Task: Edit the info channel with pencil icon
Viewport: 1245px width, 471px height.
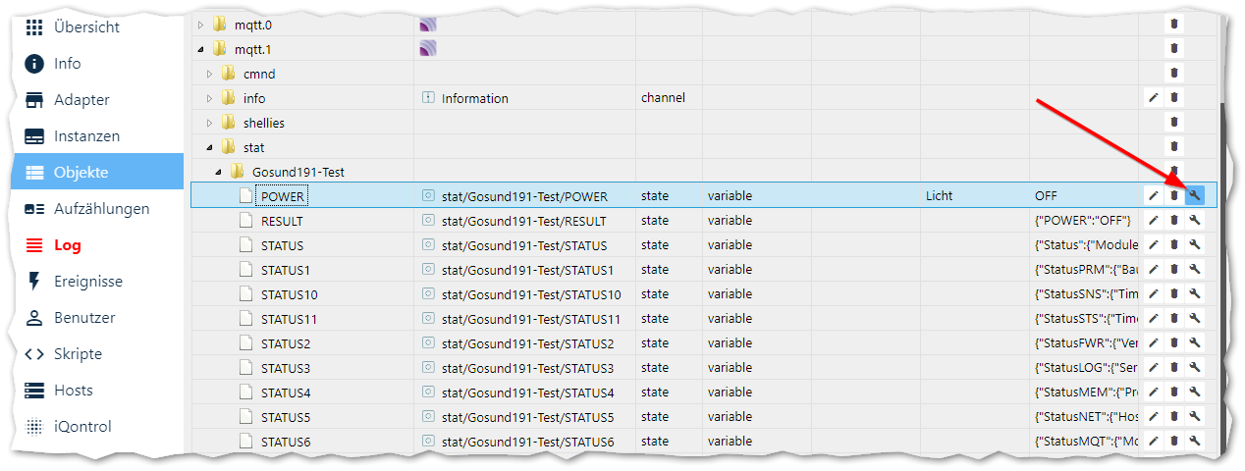Action: [x=1154, y=98]
